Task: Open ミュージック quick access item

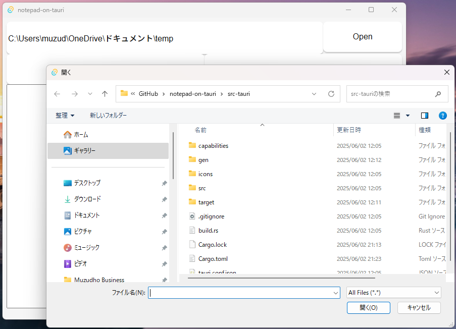Action: point(108,248)
